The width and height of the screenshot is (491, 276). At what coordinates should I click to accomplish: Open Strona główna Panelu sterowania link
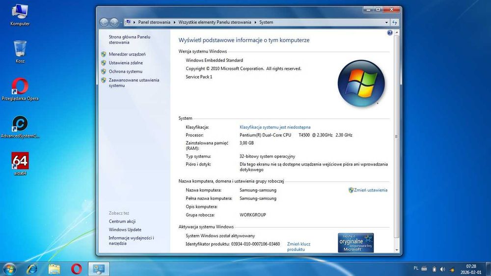point(129,39)
